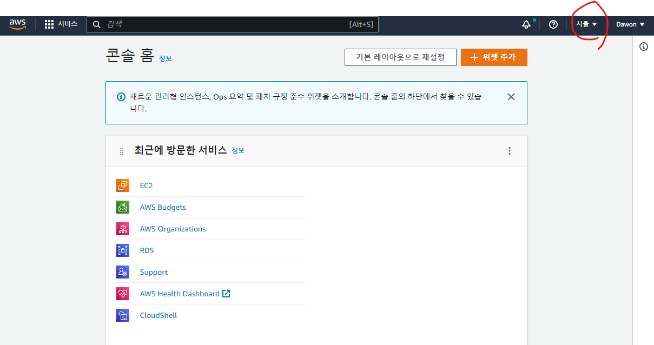This screenshot has height=345, width=654.
Task: Click the EC2 service icon
Action: (123, 185)
